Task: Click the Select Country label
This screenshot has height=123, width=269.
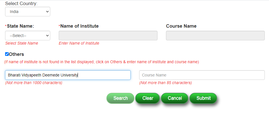Action: [21, 4]
